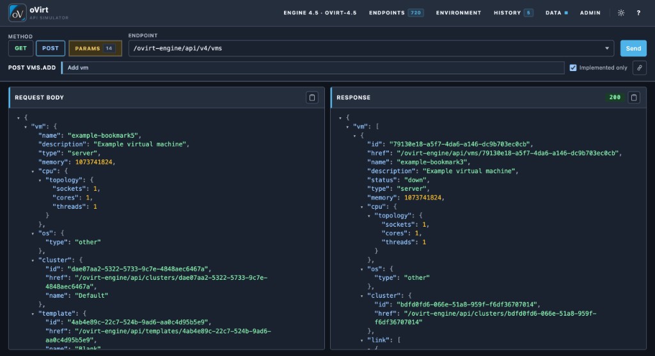This screenshot has height=356, width=655.
Task: Copy the response with clipboard icon
Action: [x=634, y=97]
